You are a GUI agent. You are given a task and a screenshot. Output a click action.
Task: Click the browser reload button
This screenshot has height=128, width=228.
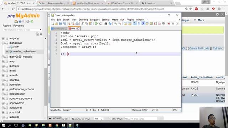pos(13,9)
